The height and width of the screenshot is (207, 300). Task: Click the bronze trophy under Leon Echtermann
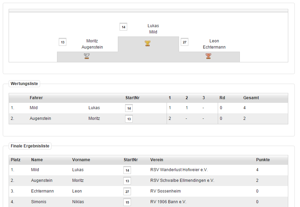click(x=208, y=56)
